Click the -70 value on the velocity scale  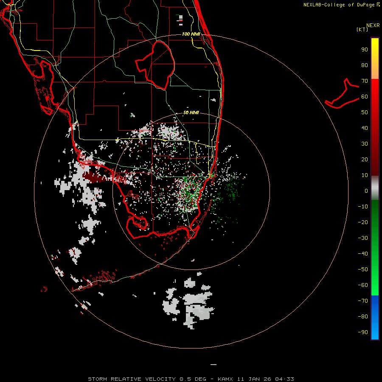coord(363,301)
